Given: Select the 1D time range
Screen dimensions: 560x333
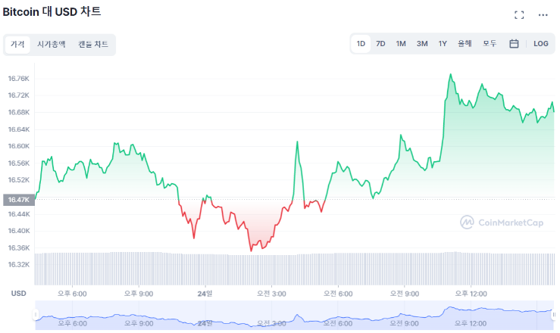Looking at the screenshot, I should tap(361, 44).
